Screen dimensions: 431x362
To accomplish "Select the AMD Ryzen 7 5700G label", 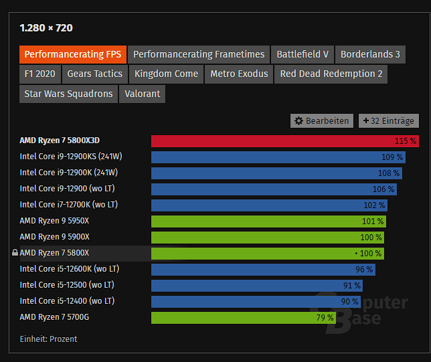I will 54,317.
